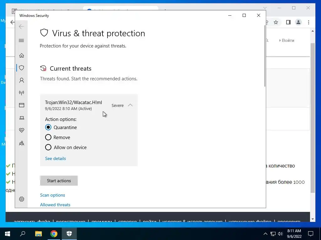Screen dimensions: 321x240
Task: Click the Severe severity label
Action: pyautogui.click(x=118, y=106)
